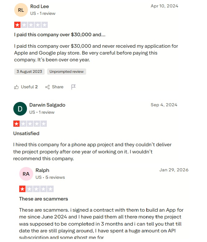The image size is (207, 242).
Task: Click Darwin Salgado's green D avatar
Action: [x=20, y=108]
